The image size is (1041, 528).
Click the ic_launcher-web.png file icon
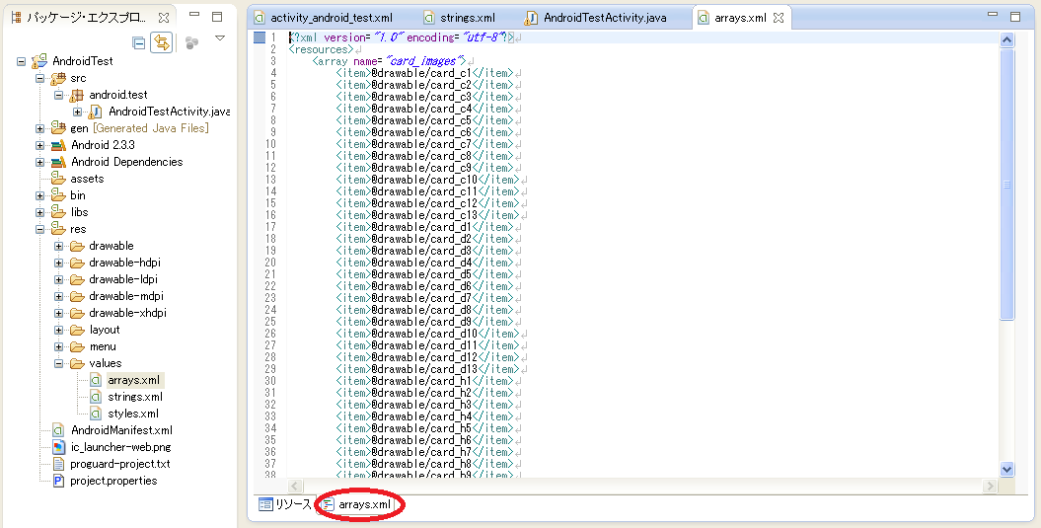pos(59,447)
